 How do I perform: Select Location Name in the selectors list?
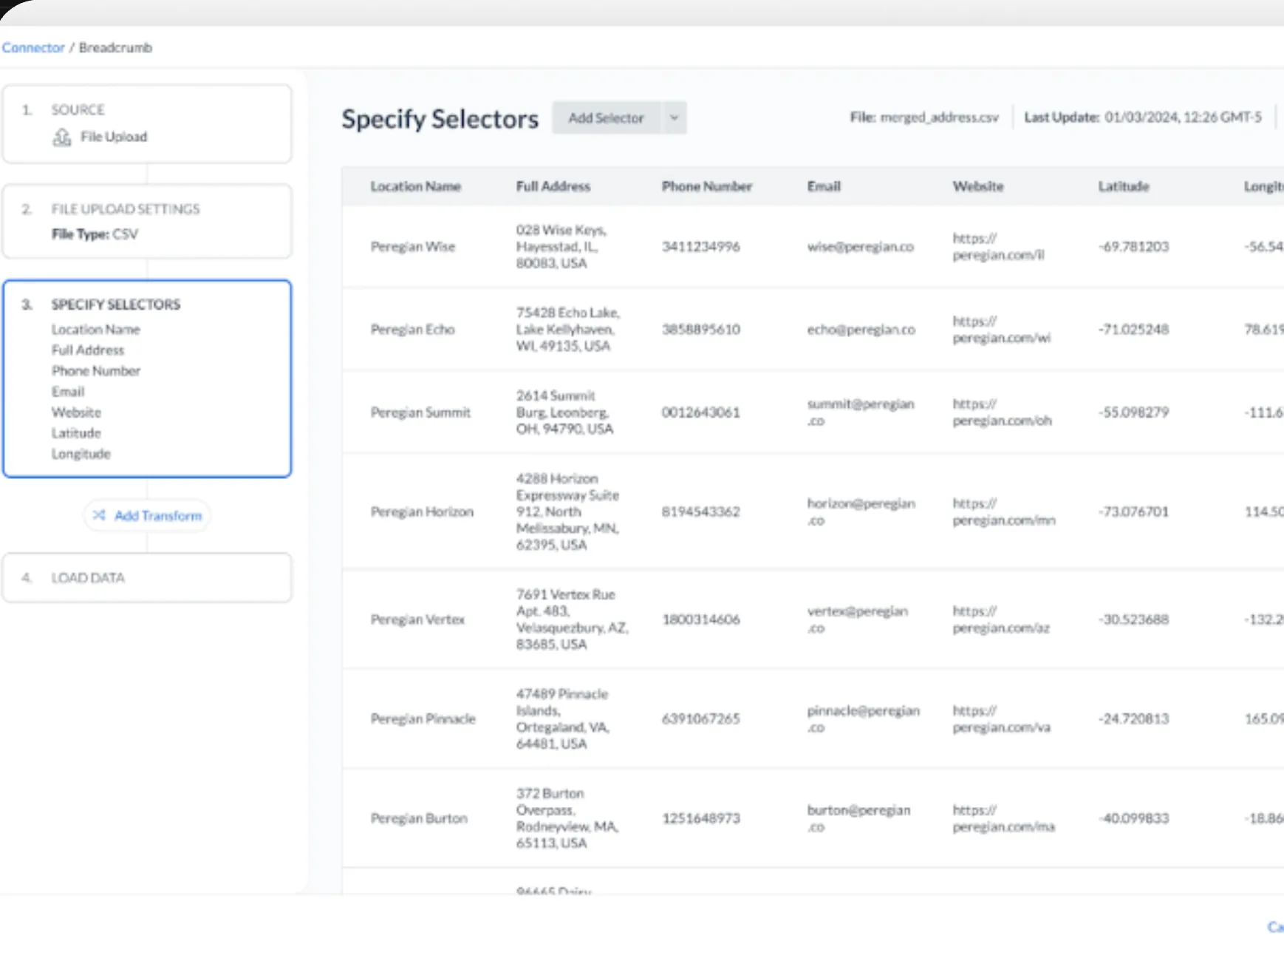coord(95,330)
